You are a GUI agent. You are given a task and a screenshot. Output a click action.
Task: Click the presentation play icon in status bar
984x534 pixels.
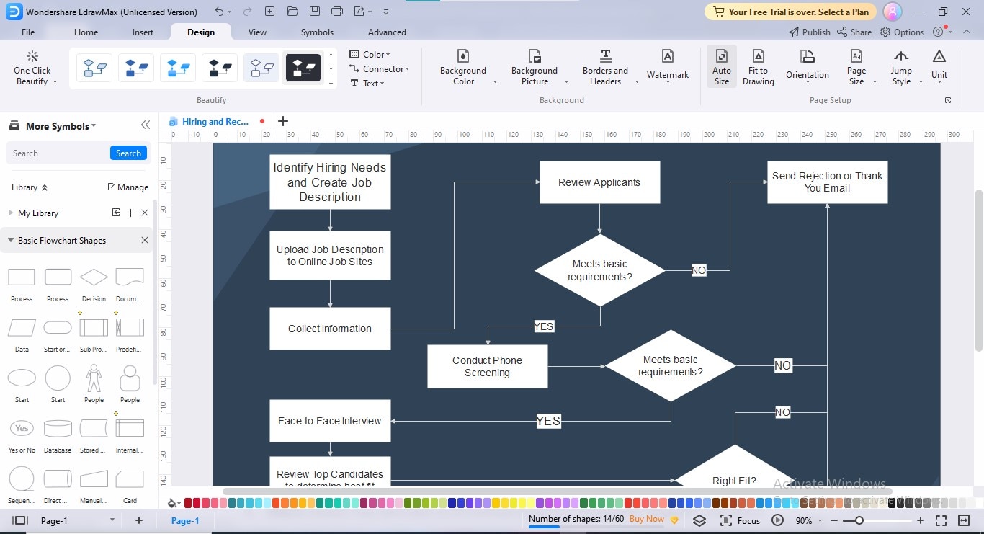click(777, 520)
